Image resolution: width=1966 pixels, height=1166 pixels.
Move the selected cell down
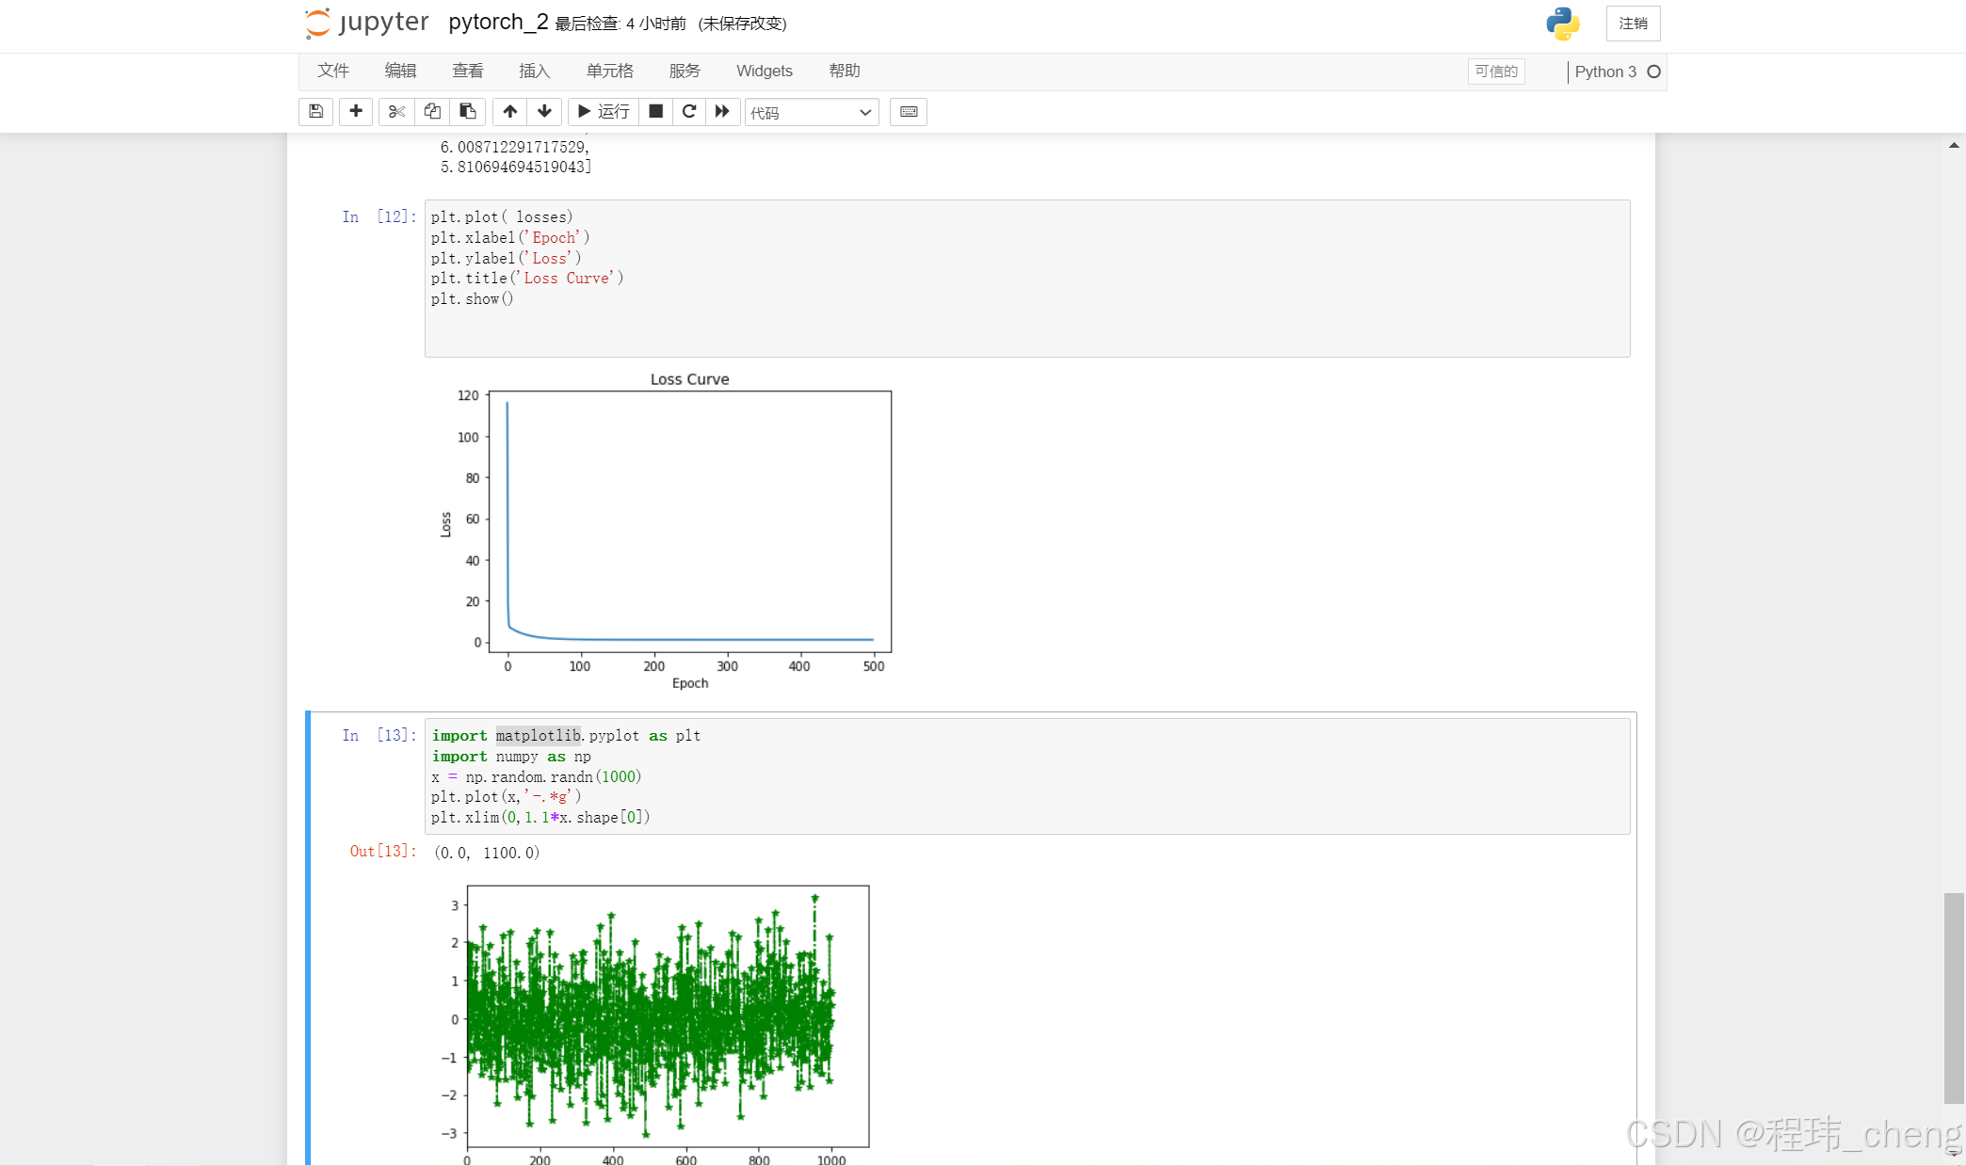point(545,112)
